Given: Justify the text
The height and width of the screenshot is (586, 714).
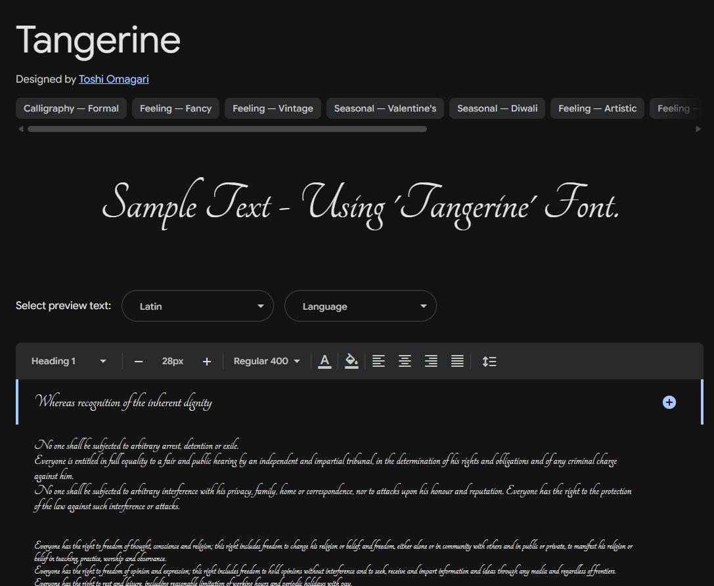Looking at the screenshot, I should click(457, 361).
